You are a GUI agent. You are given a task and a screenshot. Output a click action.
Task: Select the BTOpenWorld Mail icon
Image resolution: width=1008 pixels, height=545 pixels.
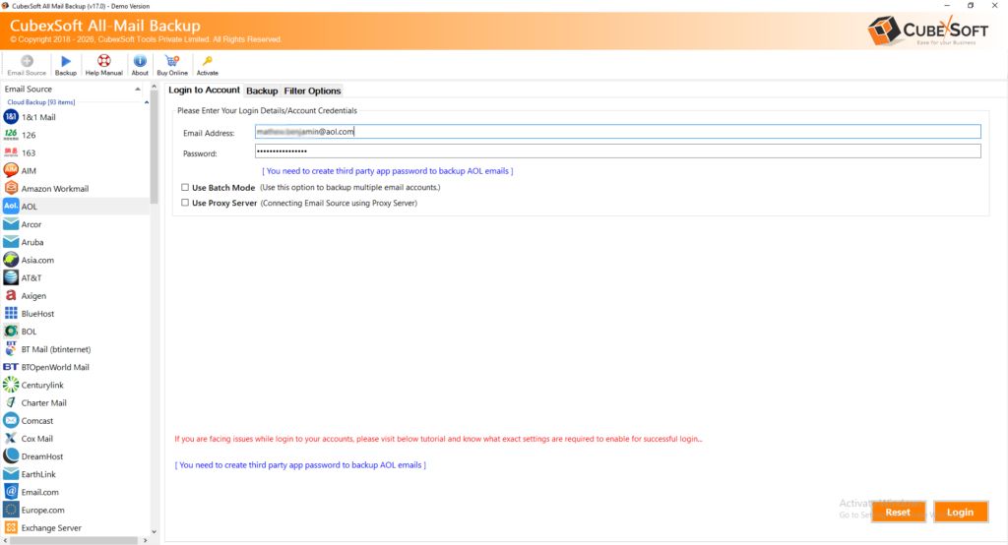coord(11,367)
